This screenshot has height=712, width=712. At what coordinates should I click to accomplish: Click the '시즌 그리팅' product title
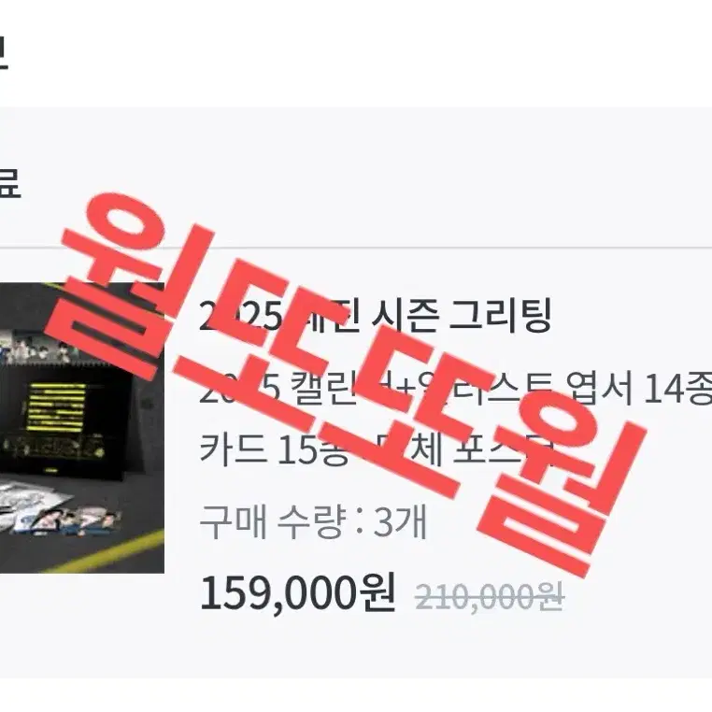click(461, 316)
